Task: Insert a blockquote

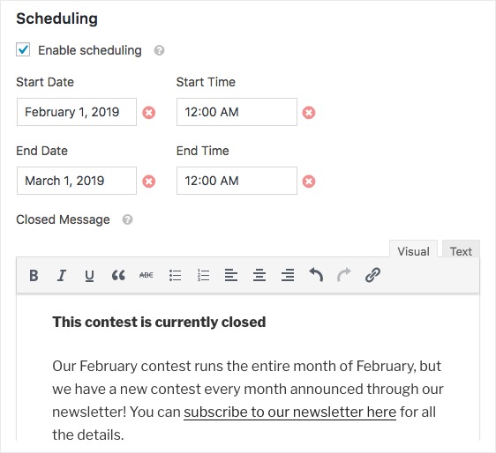Action: (x=118, y=275)
